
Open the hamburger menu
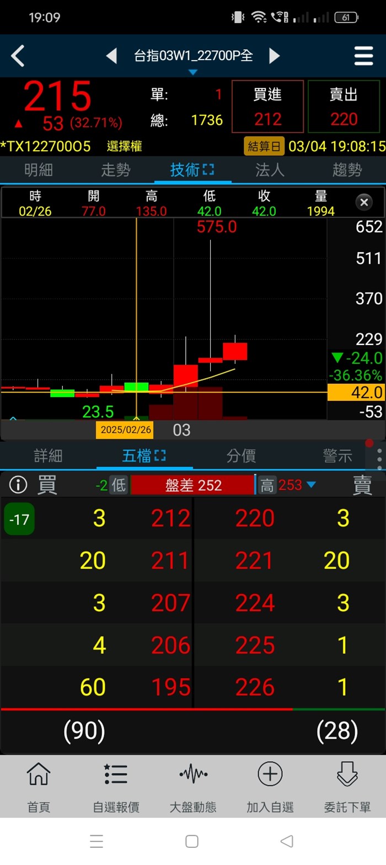363,56
